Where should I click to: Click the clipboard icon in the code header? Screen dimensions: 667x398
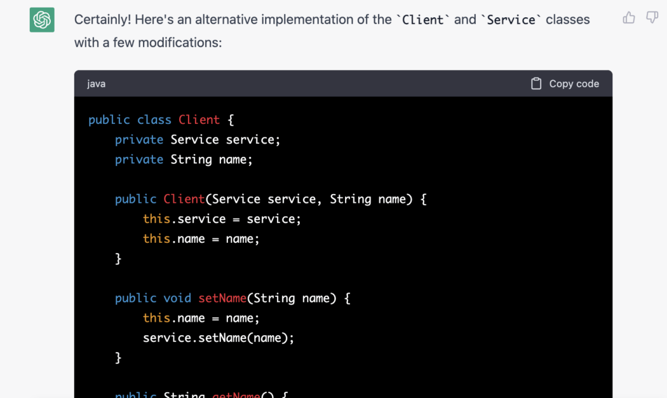pos(536,83)
